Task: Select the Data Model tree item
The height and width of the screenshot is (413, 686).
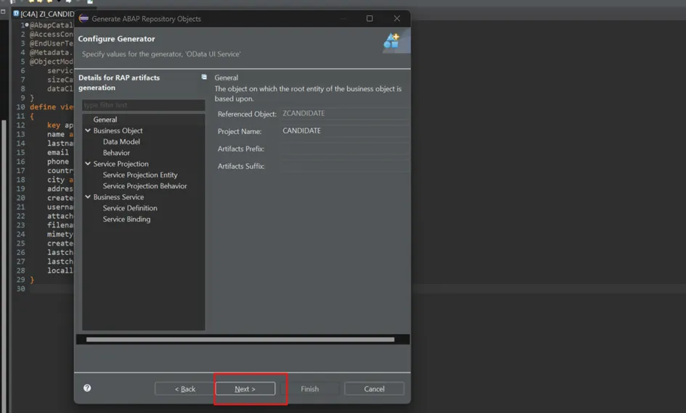Action: (121, 142)
